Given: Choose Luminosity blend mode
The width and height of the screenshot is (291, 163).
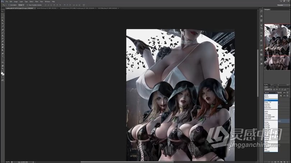Looking at the screenshot, I should 271,151.
